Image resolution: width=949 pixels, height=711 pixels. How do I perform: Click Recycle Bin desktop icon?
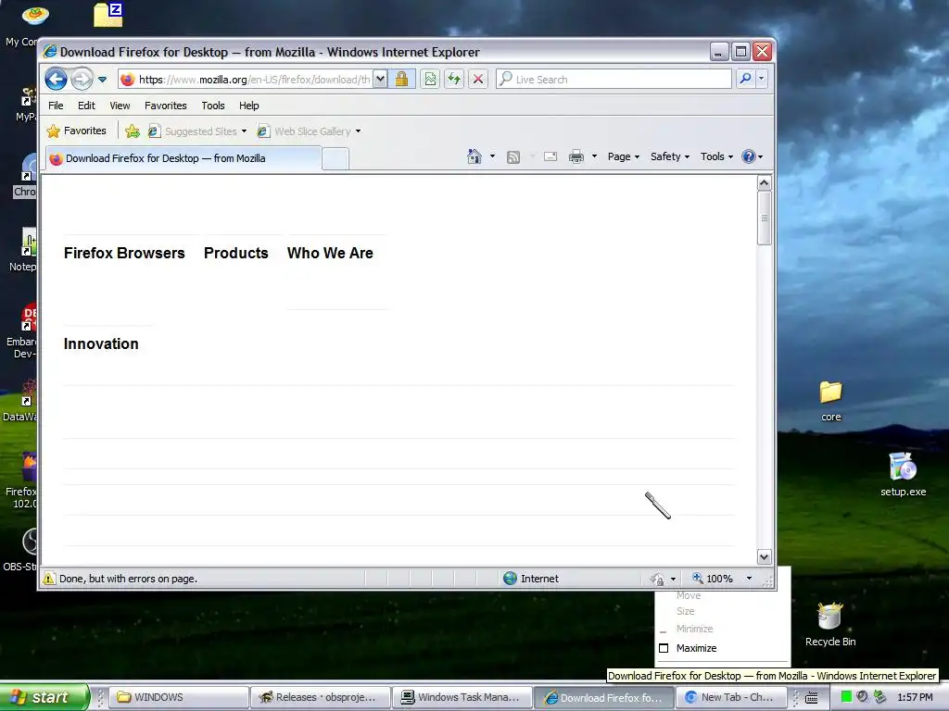[830, 625]
